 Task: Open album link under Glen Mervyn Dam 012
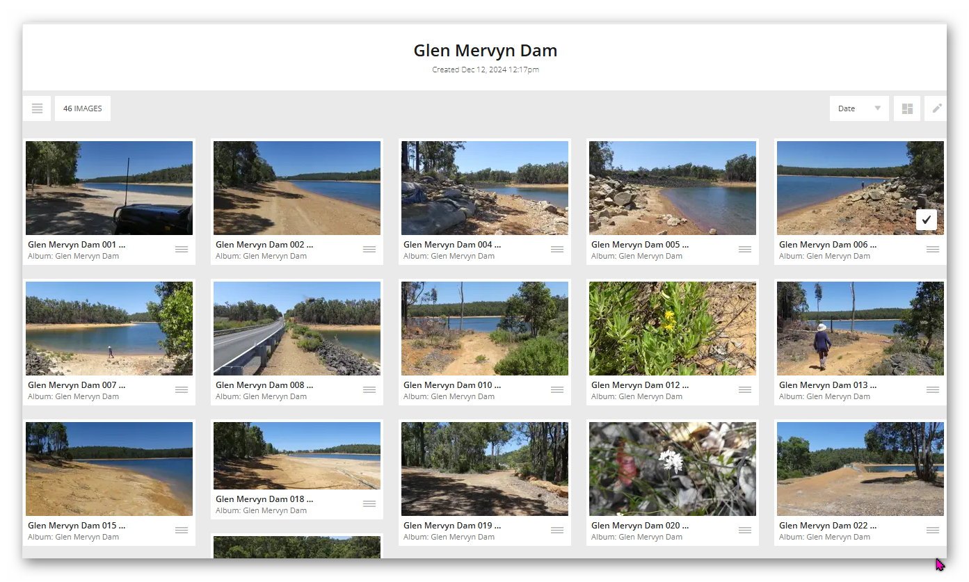636,396
